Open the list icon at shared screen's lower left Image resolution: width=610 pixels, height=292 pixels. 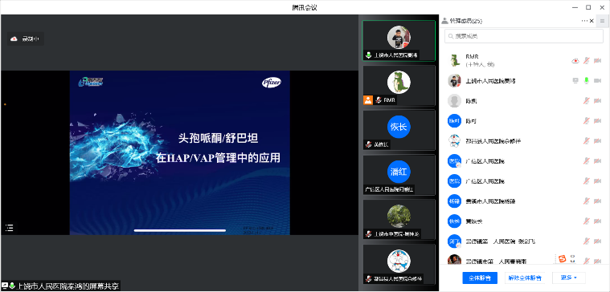(10, 228)
